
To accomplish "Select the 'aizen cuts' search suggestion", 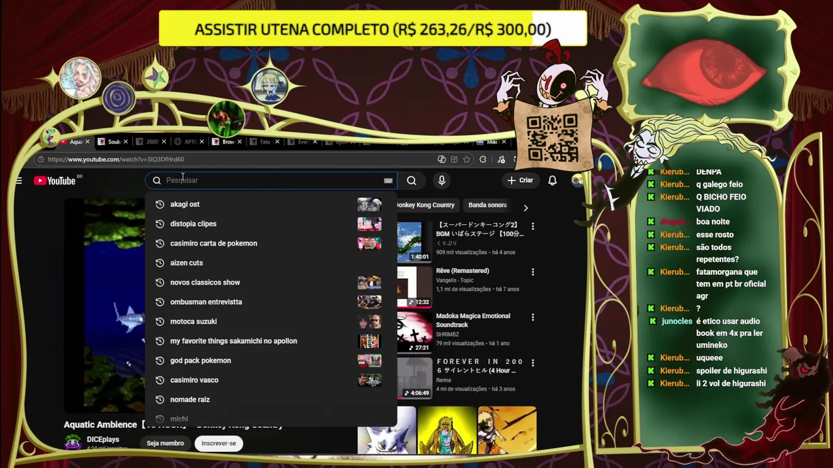I will [x=270, y=263].
